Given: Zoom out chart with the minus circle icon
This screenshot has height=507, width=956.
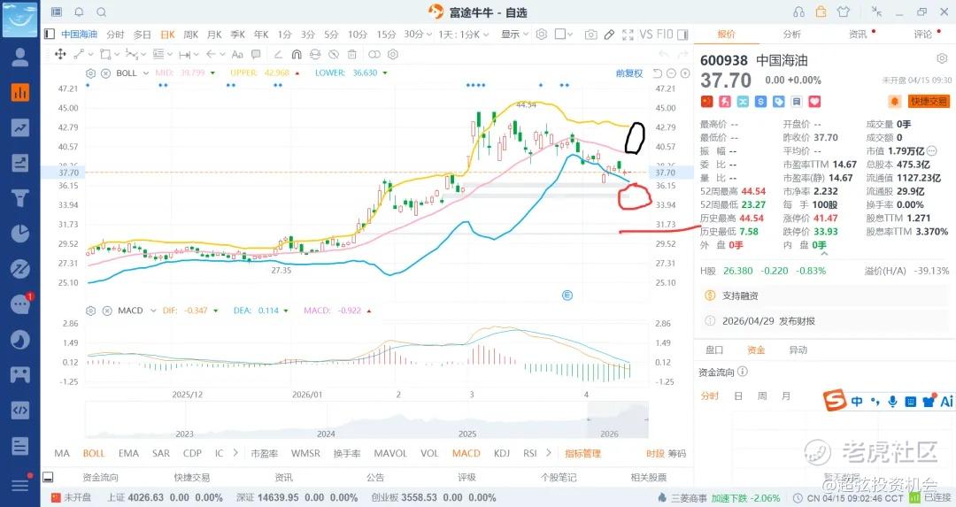Looking at the screenshot, I should pyautogui.click(x=671, y=73).
